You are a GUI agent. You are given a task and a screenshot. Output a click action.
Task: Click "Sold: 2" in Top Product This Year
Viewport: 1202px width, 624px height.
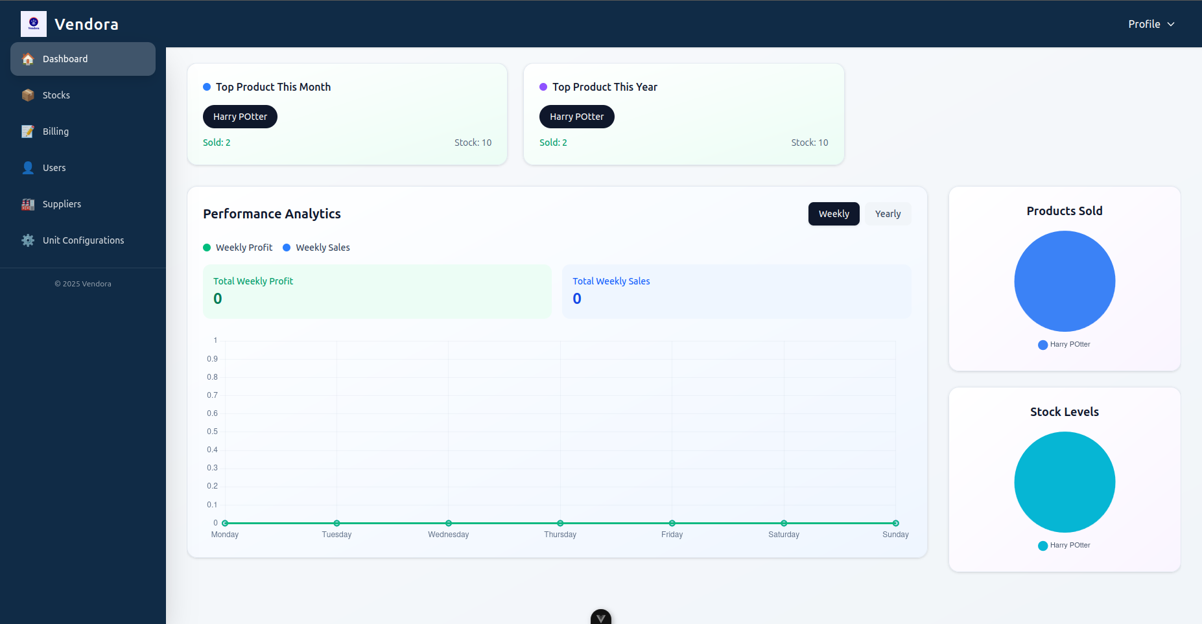point(553,143)
